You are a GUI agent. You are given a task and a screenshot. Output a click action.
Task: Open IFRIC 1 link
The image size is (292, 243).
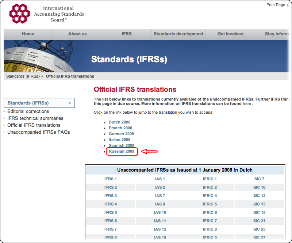[210, 179]
